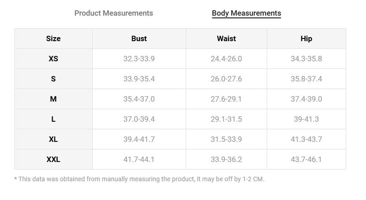
Task: Click L hip value 39-41.3
Action: pyautogui.click(x=306, y=119)
